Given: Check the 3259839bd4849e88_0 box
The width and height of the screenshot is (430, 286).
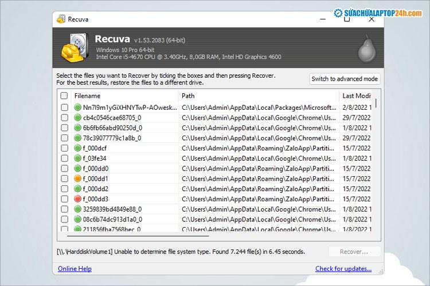Looking at the screenshot, I should (x=64, y=209).
